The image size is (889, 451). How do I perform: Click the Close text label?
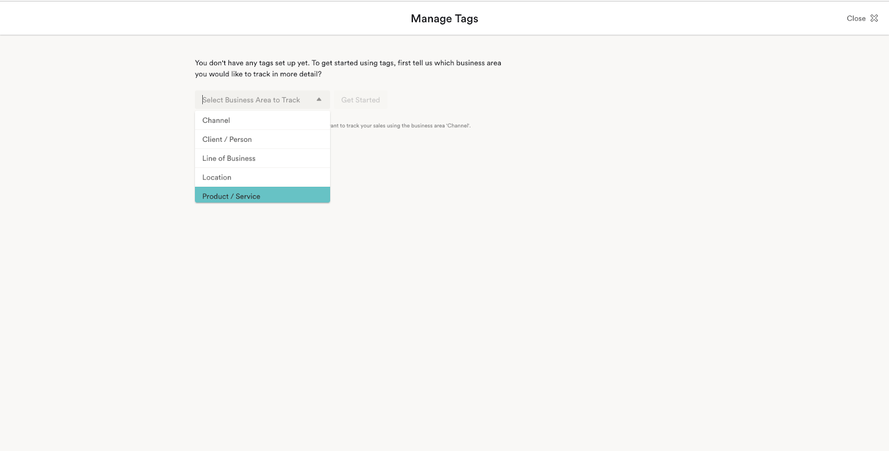[856, 18]
